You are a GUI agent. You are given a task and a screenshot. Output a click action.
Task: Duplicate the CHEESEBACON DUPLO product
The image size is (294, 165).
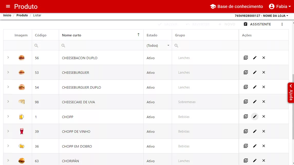click(x=246, y=58)
